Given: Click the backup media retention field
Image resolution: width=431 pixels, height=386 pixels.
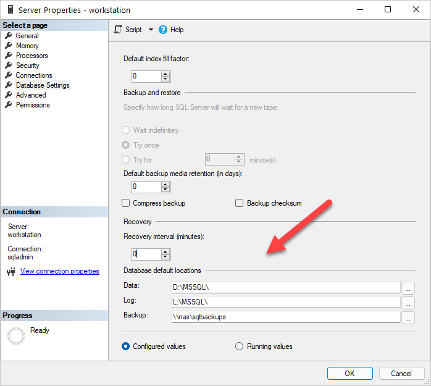Looking at the screenshot, I should pos(146,187).
